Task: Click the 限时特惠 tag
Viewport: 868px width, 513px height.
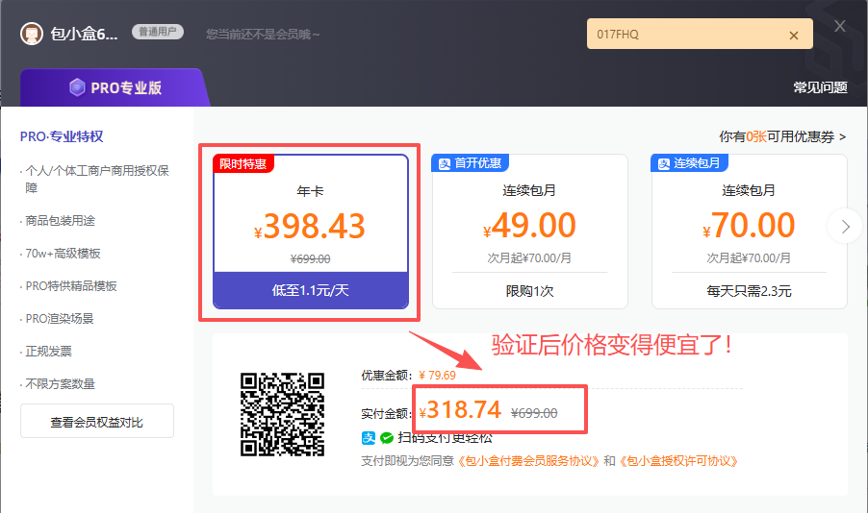Action: click(x=243, y=163)
